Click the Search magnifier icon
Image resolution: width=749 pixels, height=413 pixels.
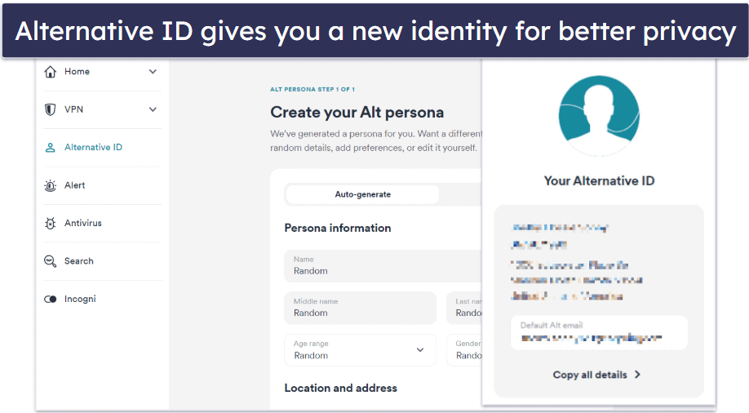tap(50, 261)
